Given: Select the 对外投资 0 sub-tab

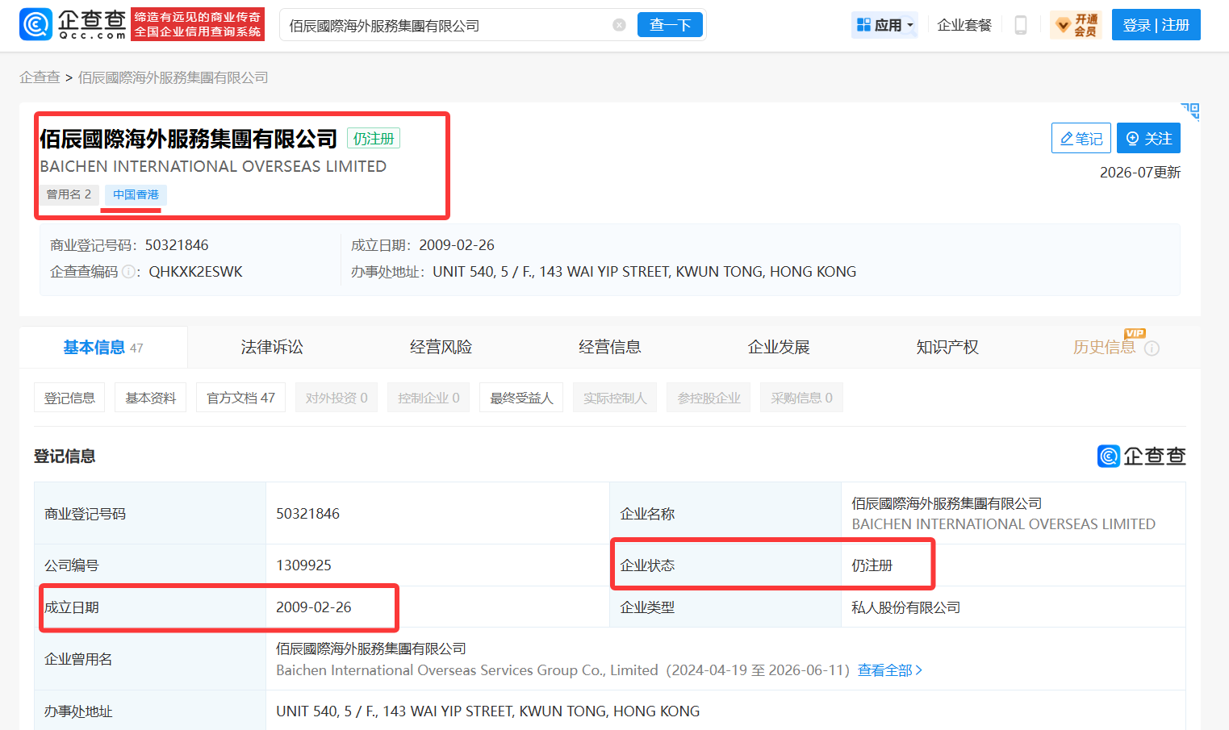Looking at the screenshot, I should coord(337,398).
